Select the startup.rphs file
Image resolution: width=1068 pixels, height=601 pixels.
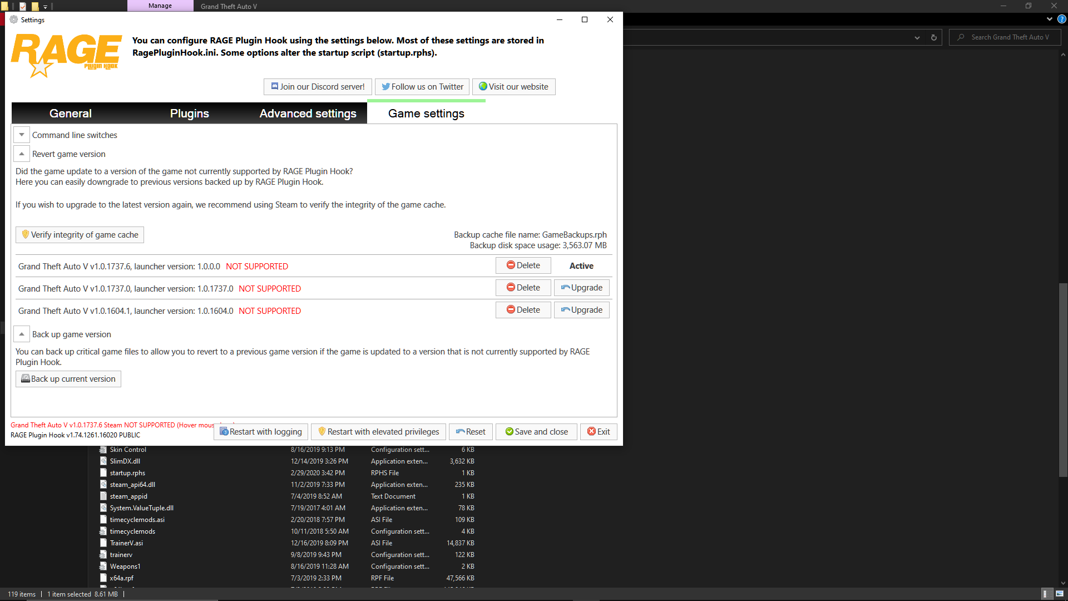[x=127, y=473]
